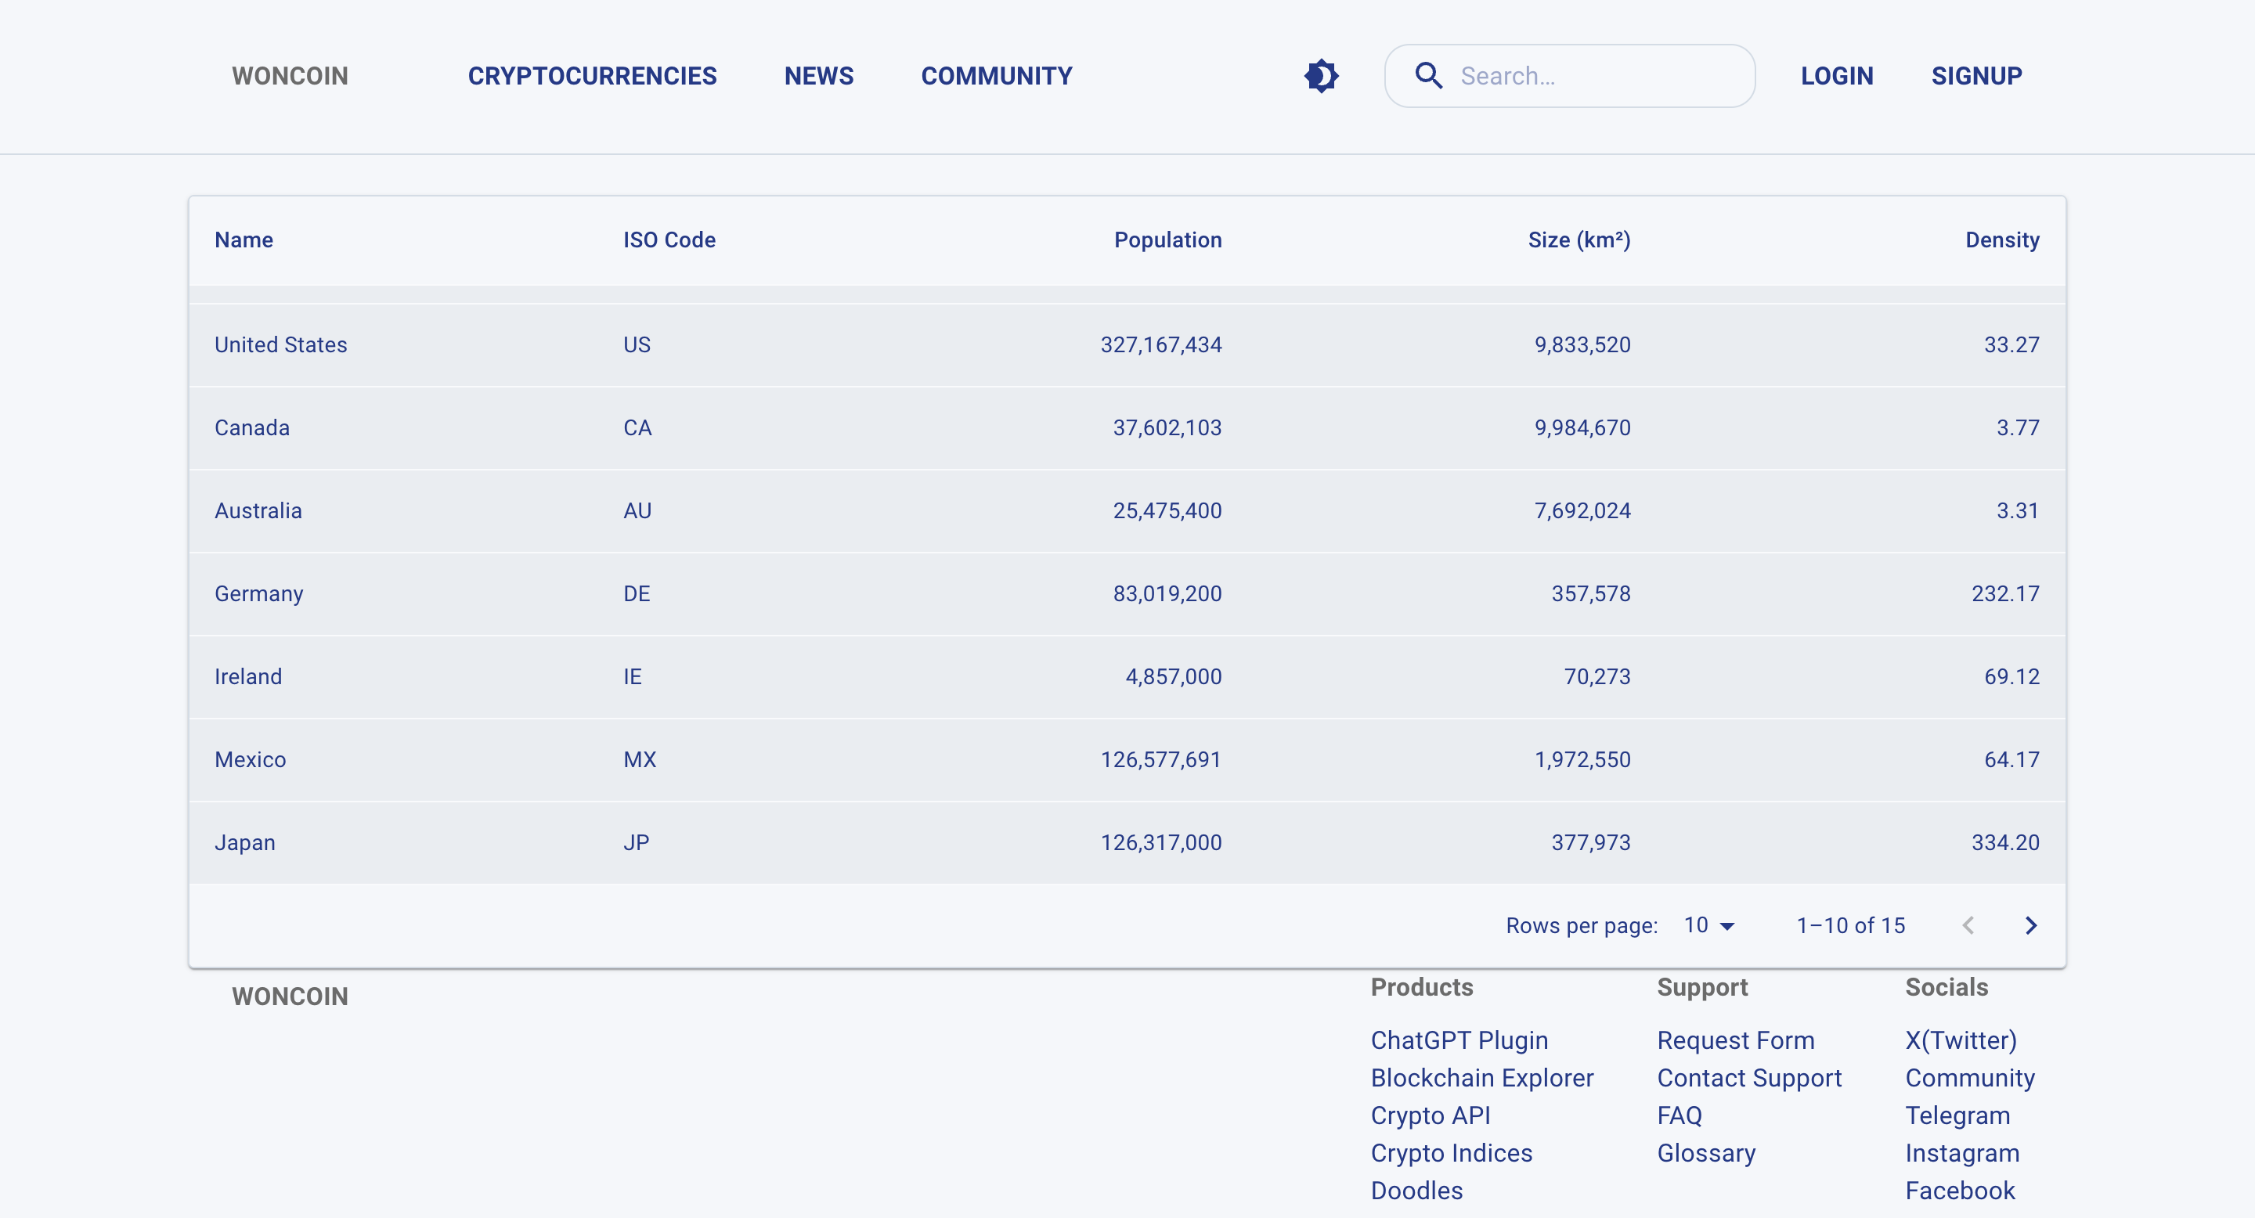Open the Community nav item

[x=996, y=76]
